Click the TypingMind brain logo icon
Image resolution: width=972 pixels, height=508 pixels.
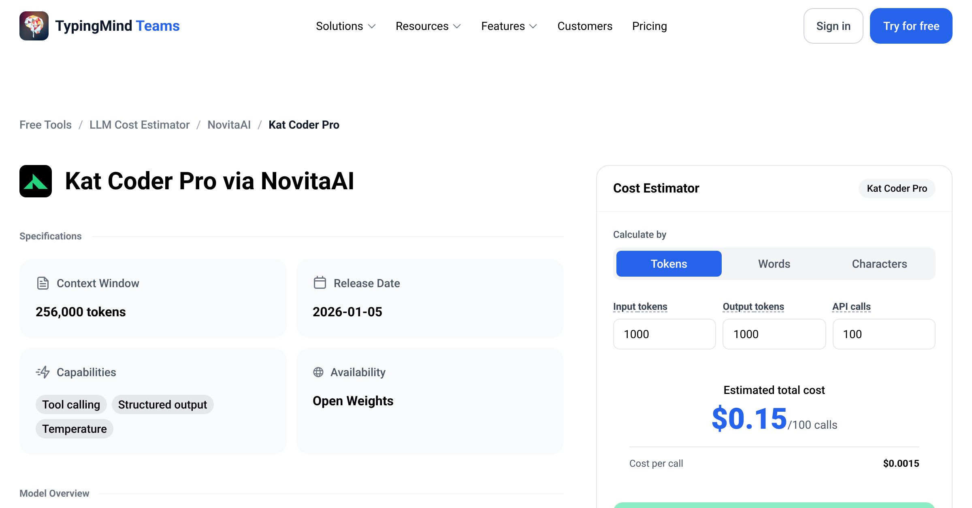pyautogui.click(x=34, y=26)
